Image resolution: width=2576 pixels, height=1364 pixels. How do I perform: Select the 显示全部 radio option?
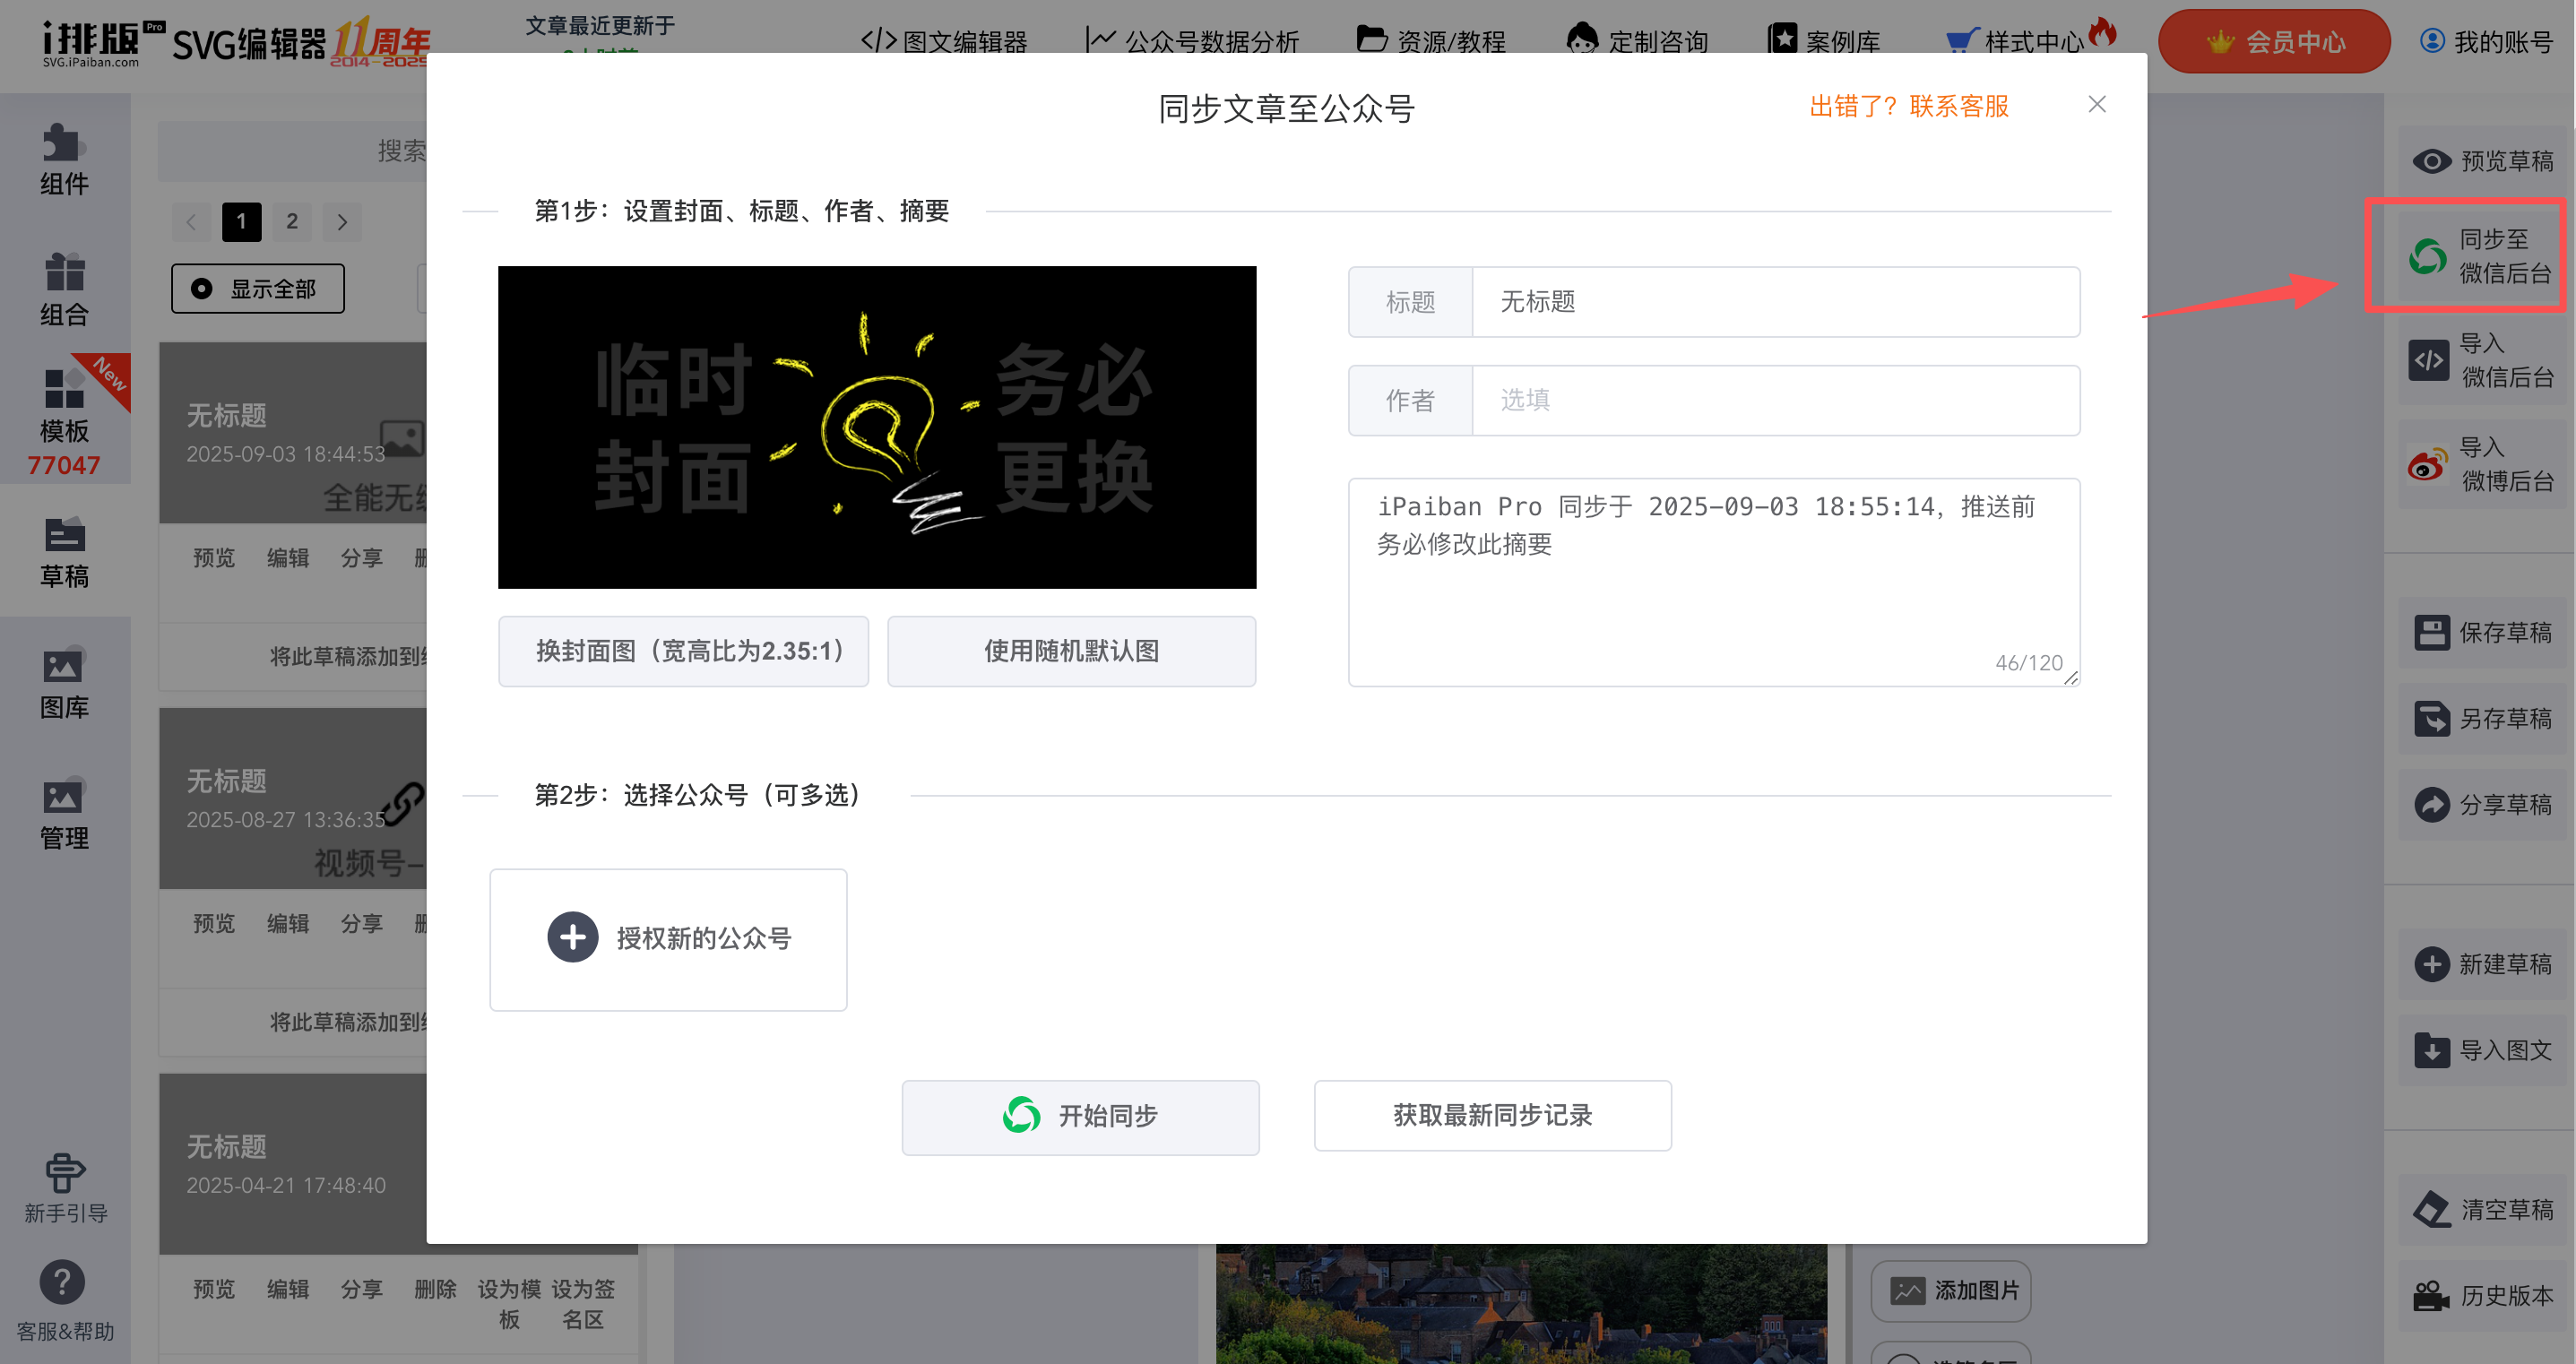tap(202, 289)
